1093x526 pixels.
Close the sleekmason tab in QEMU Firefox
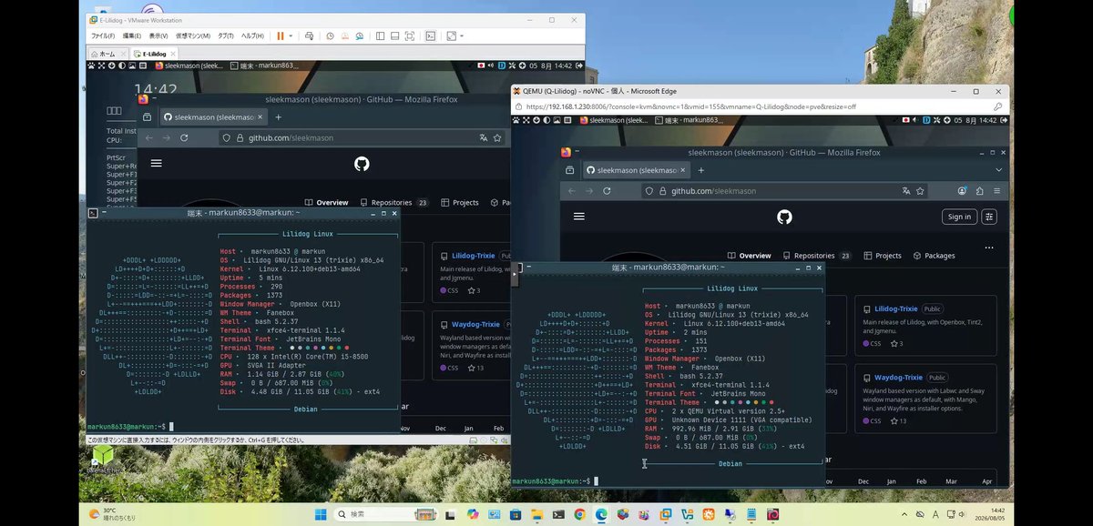[684, 170]
